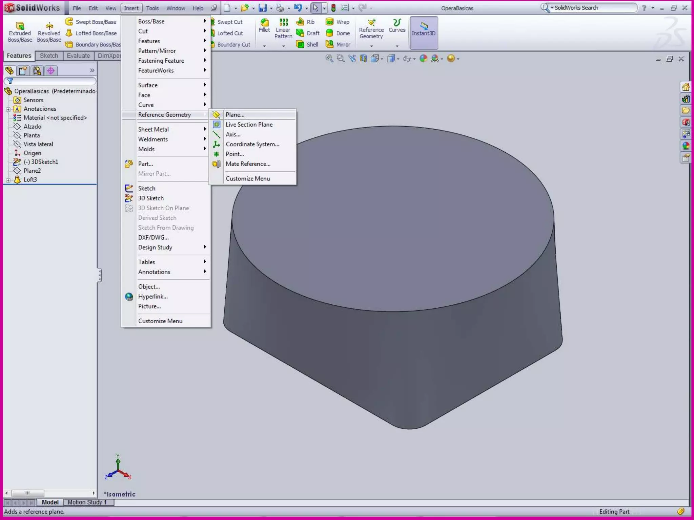Click the Coordinate System... menu entry

pos(252,144)
